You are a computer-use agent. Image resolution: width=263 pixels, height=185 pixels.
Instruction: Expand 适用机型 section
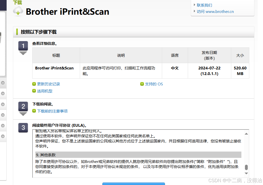(x=45, y=91)
